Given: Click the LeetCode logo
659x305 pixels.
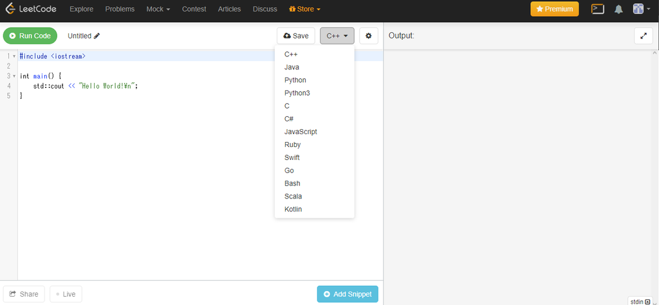Looking at the screenshot, I should click(31, 9).
